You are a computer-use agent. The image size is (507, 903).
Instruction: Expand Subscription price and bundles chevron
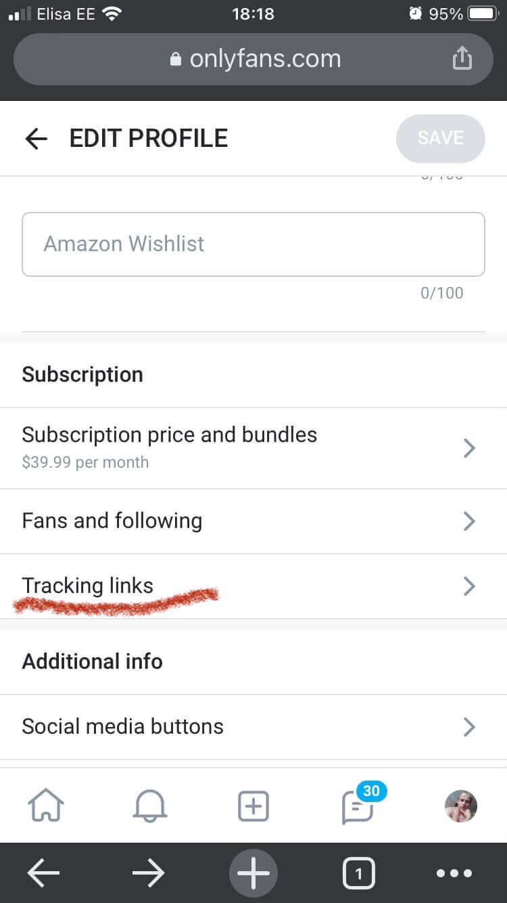(469, 448)
